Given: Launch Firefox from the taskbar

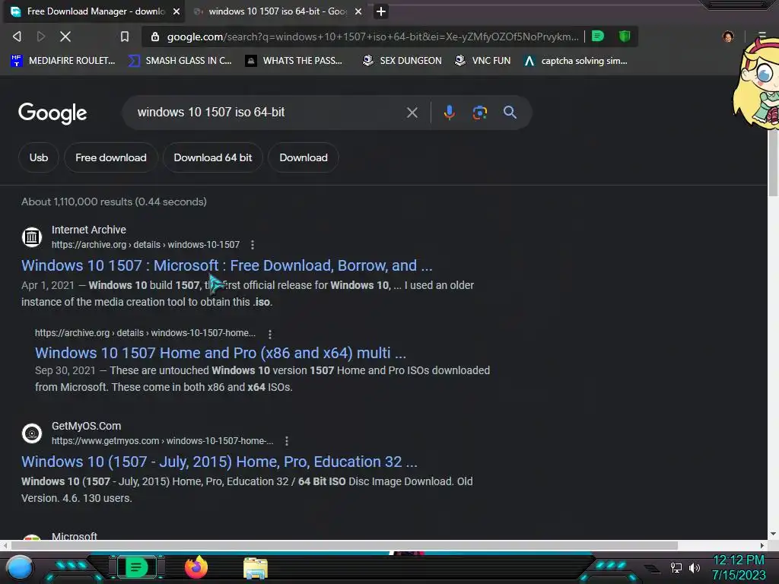Looking at the screenshot, I should 196,567.
